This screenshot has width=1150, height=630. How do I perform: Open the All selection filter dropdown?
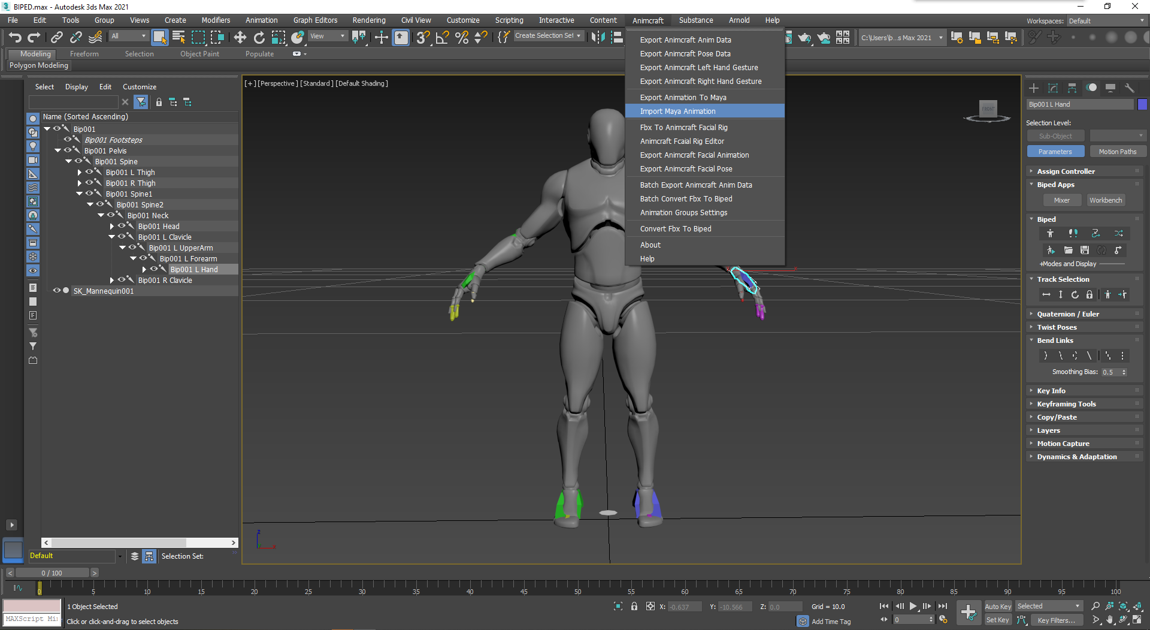(129, 36)
